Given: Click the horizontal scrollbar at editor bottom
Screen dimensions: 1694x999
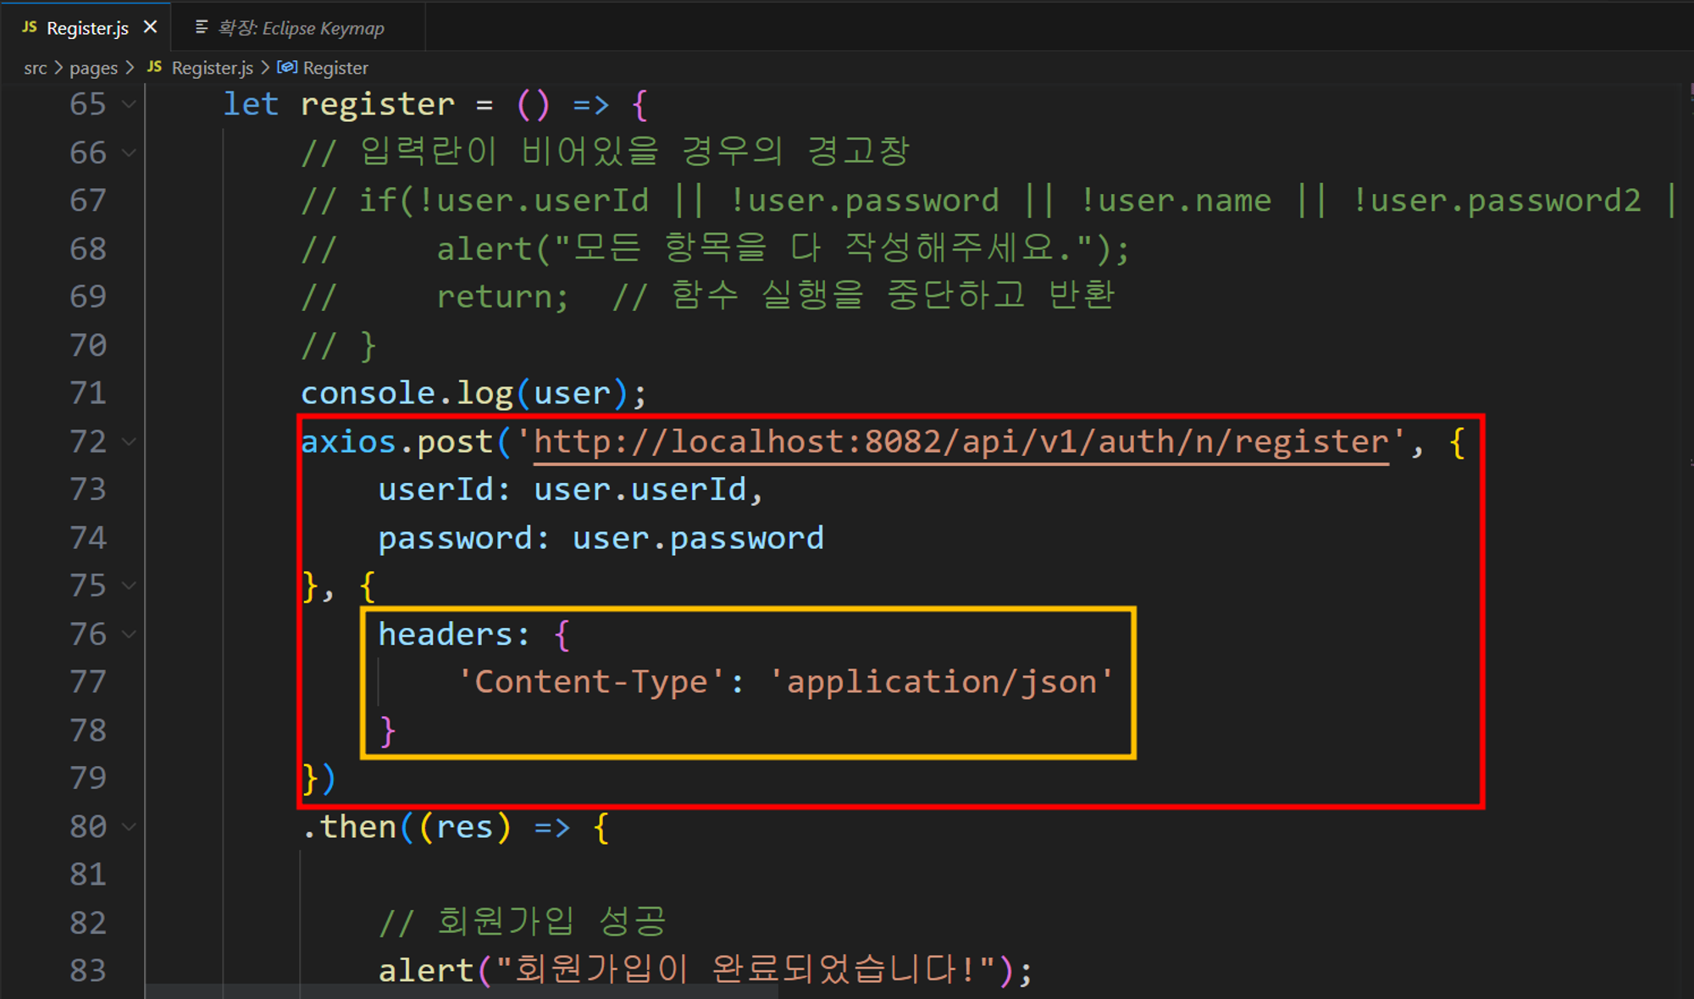Looking at the screenshot, I should point(462,991).
